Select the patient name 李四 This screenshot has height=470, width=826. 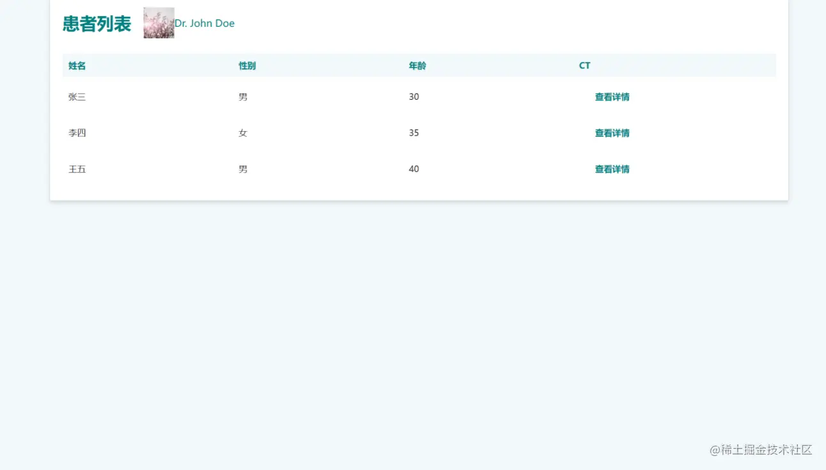[77, 133]
